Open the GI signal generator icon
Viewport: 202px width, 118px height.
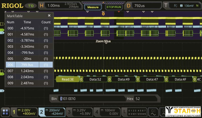click(x=154, y=112)
